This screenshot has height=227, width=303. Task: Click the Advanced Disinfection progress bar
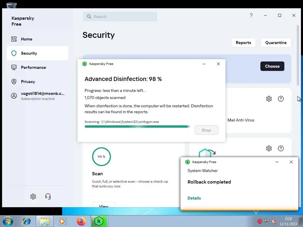tap(137, 127)
